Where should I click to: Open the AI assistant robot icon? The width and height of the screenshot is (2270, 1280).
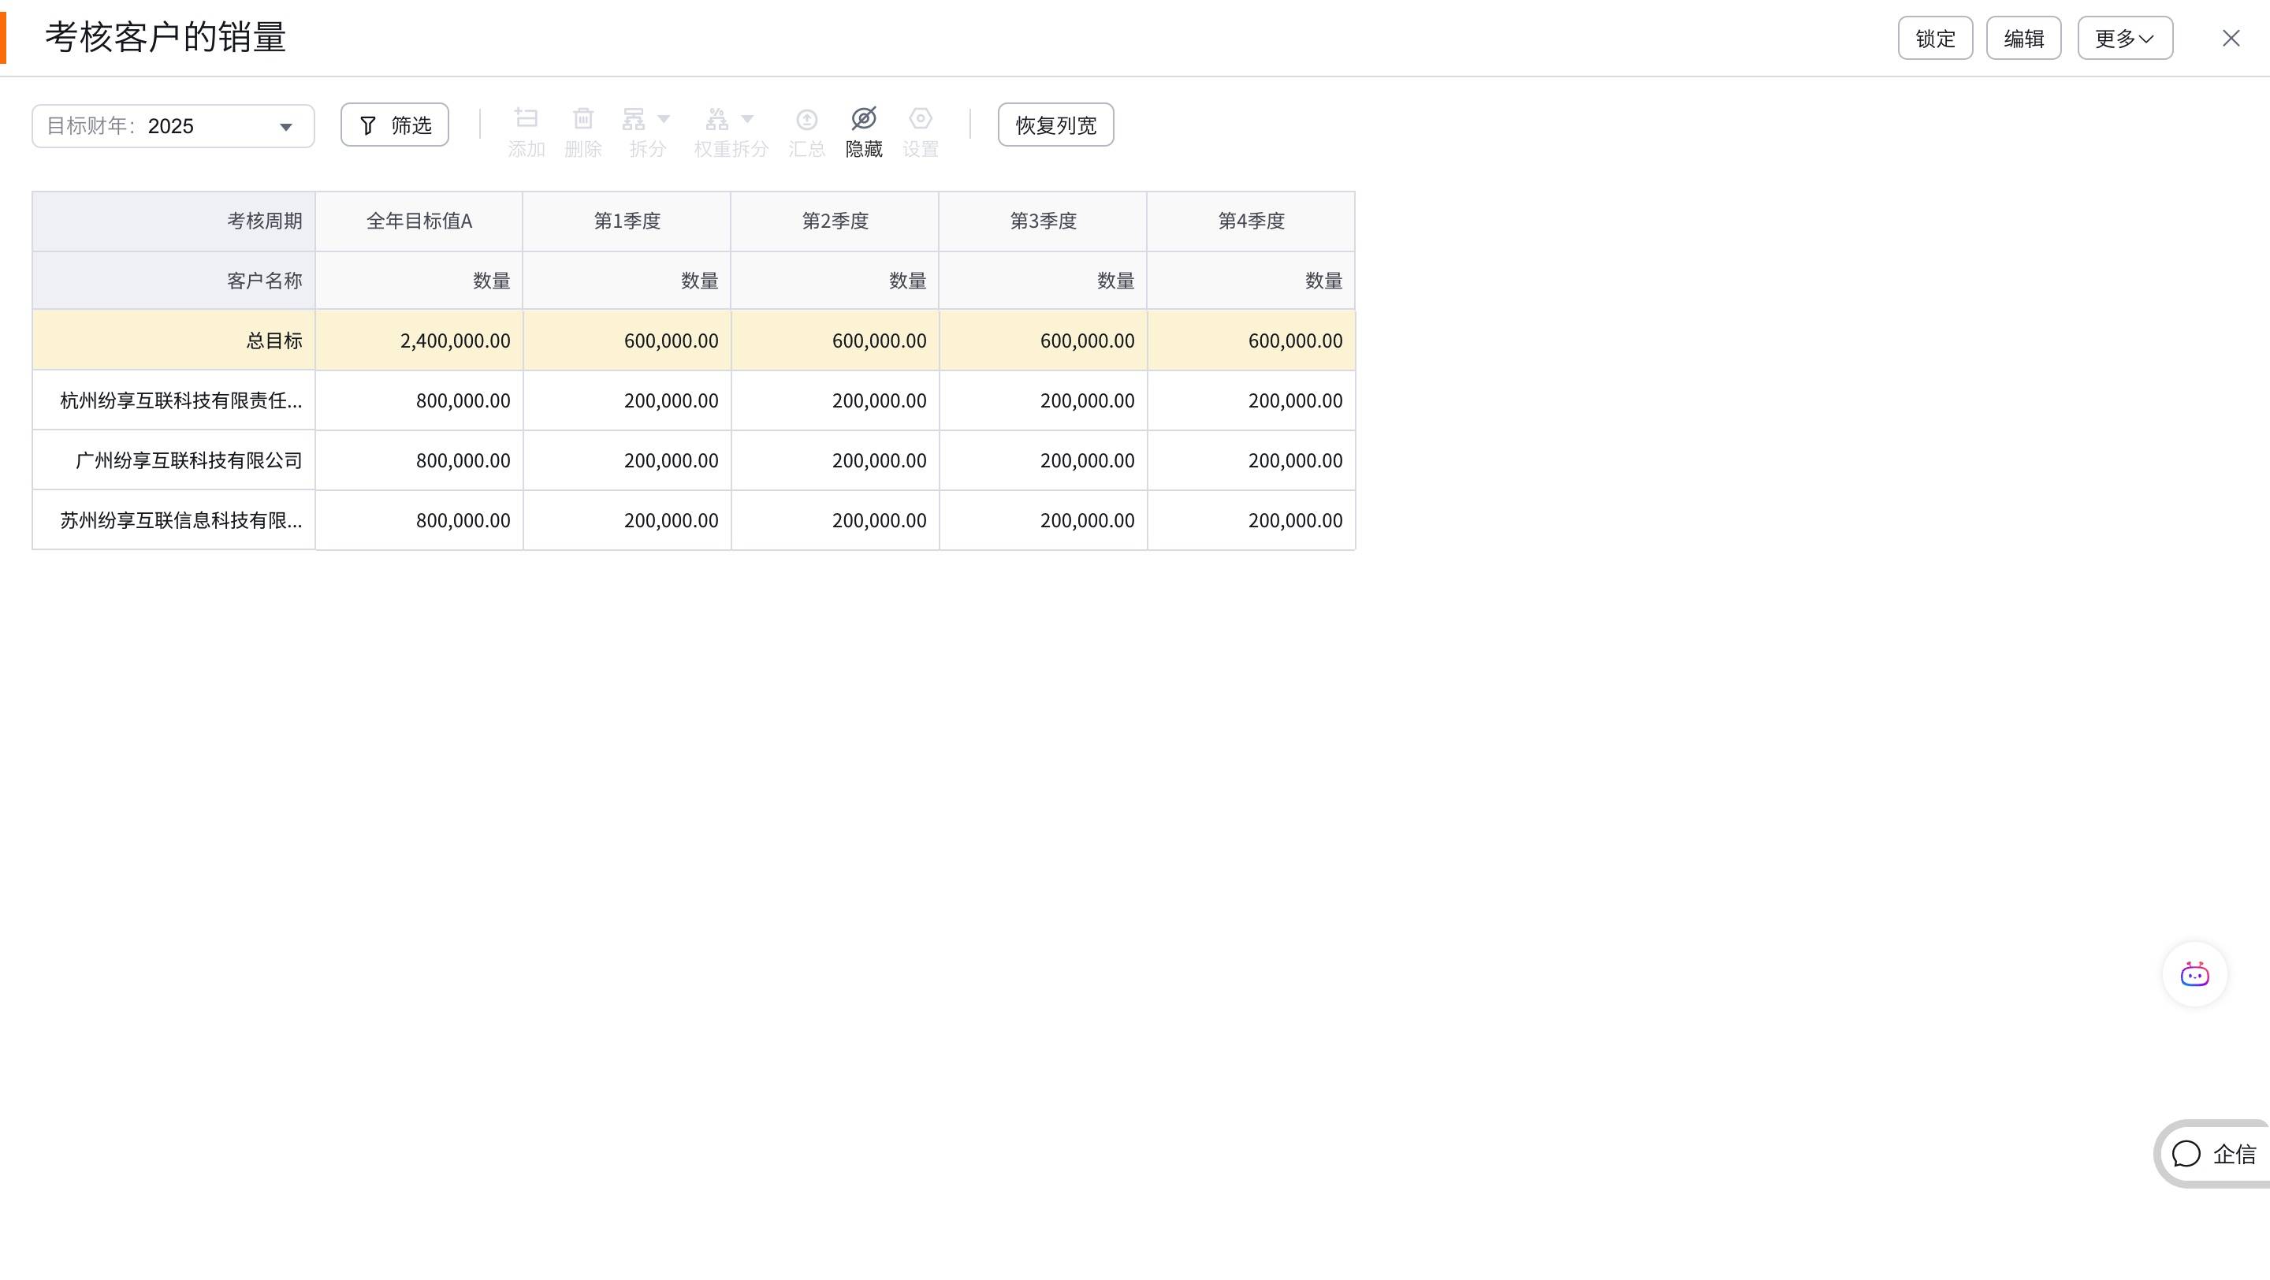(x=2194, y=974)
